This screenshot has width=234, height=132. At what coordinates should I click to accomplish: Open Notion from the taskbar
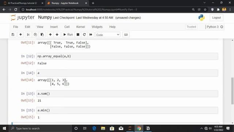click(x=148, y=128)
